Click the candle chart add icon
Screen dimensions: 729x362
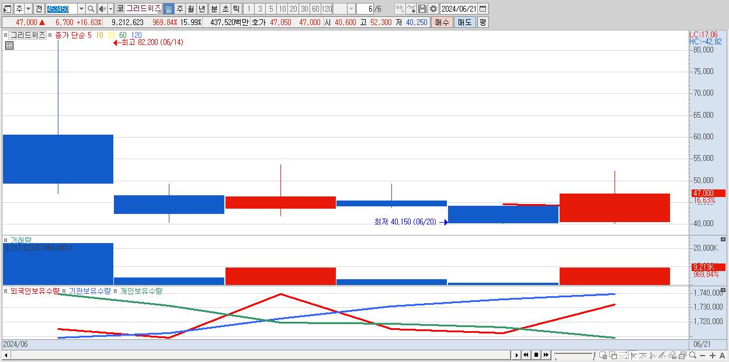coord(400,9)
